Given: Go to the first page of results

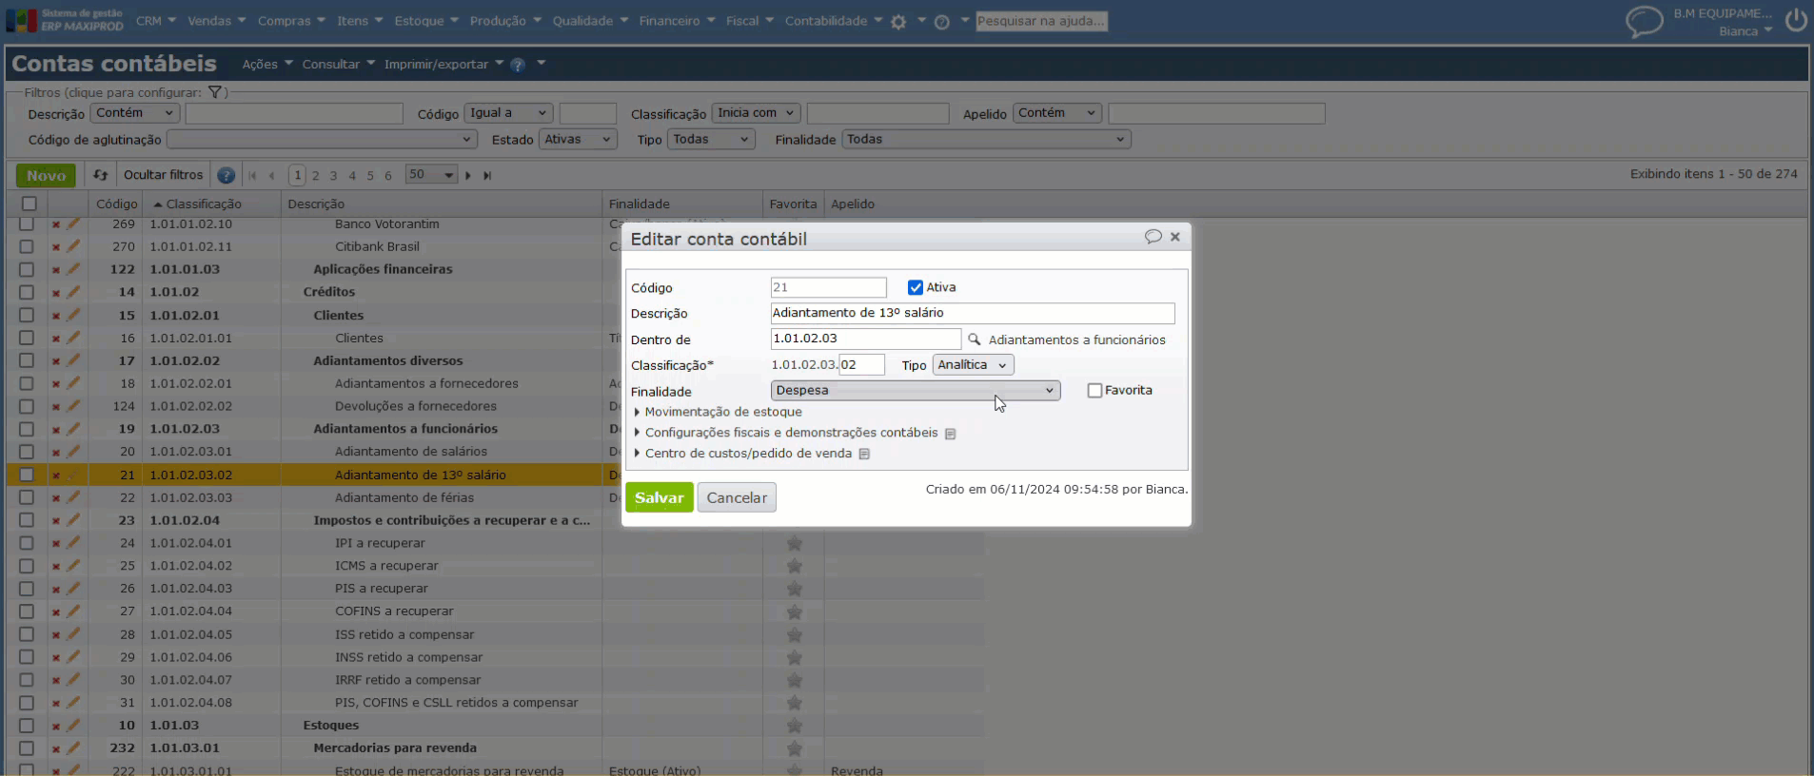Looking at the screenshot, I should (252, 175).
